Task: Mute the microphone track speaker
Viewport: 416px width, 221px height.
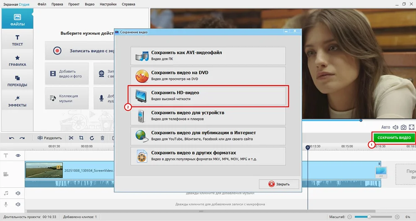Action: (x=18, y=204)
